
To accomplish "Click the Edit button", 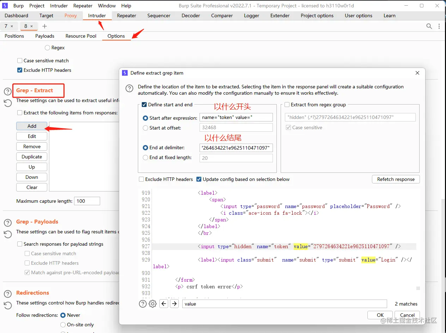I will pos(32,136).
